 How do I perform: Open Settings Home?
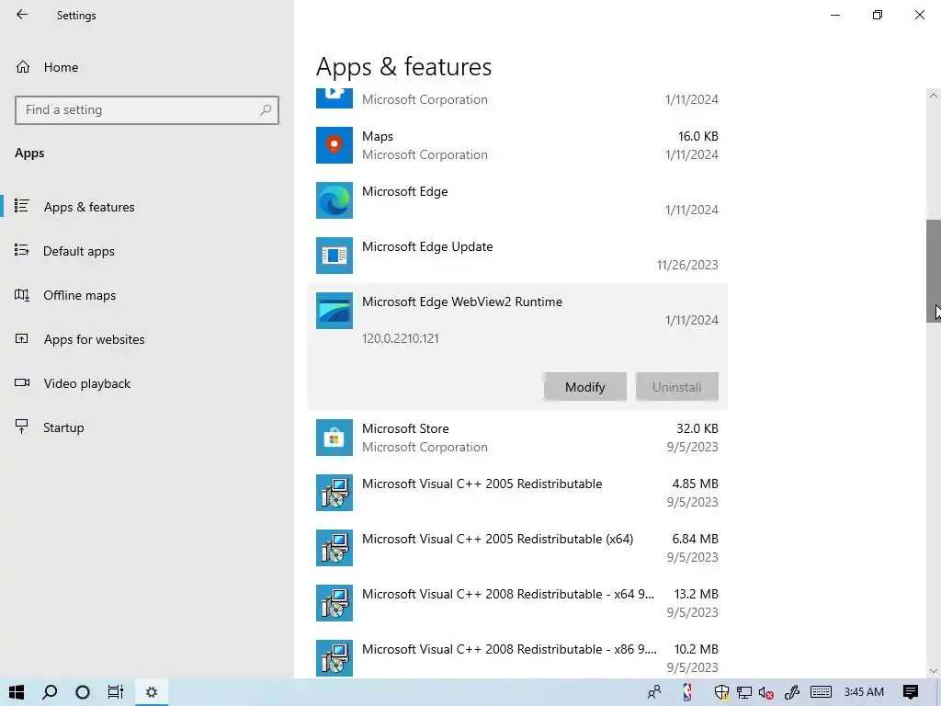pos(61,67)
